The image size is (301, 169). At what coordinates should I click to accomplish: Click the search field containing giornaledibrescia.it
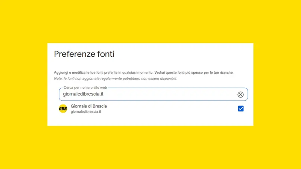tap(153, 94)
